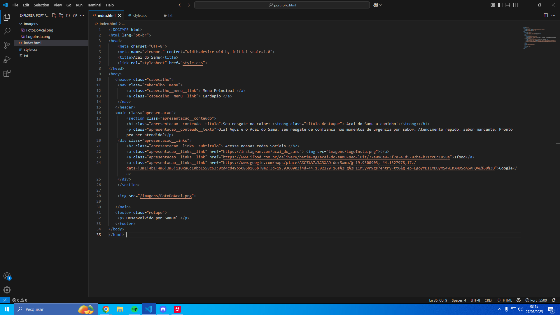Click the Port: 5500 Live Server button
The height and width of the screenshot is (315, 560).
(x=536, y=300)
